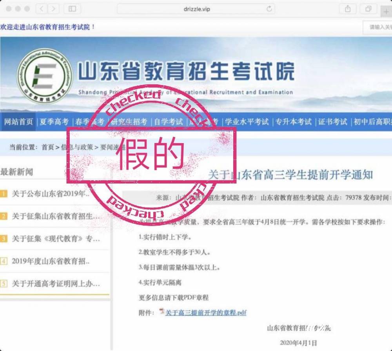Open the 自学考试 nav item

coord(168,122)
